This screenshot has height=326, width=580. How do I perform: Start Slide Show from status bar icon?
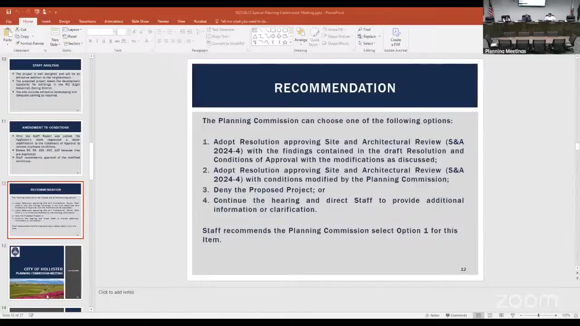(512, 315)
